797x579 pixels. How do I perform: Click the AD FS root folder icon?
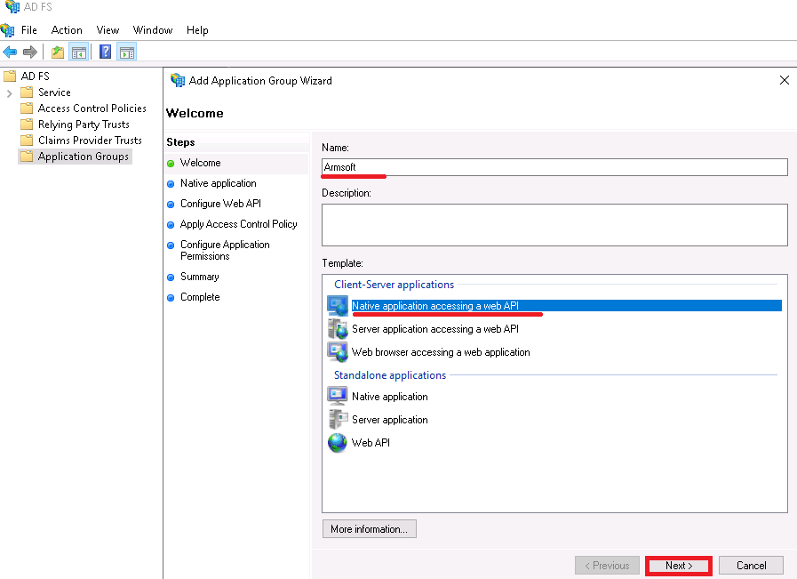point(10,76)
